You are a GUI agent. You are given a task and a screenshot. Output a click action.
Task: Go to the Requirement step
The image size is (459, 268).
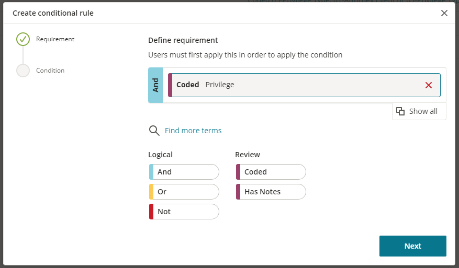pyautogui.click(x=55, y=39)
